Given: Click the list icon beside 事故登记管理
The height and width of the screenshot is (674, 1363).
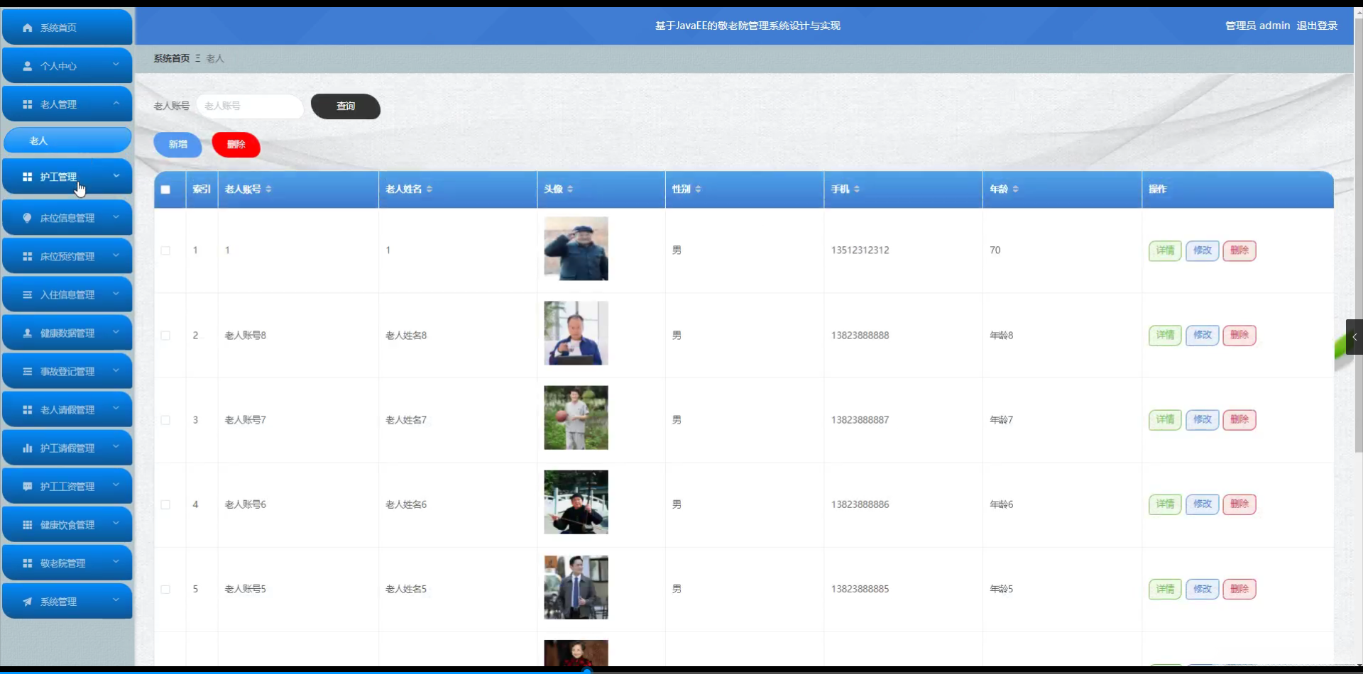Looking at the screenshot, I should pos(27,371).
